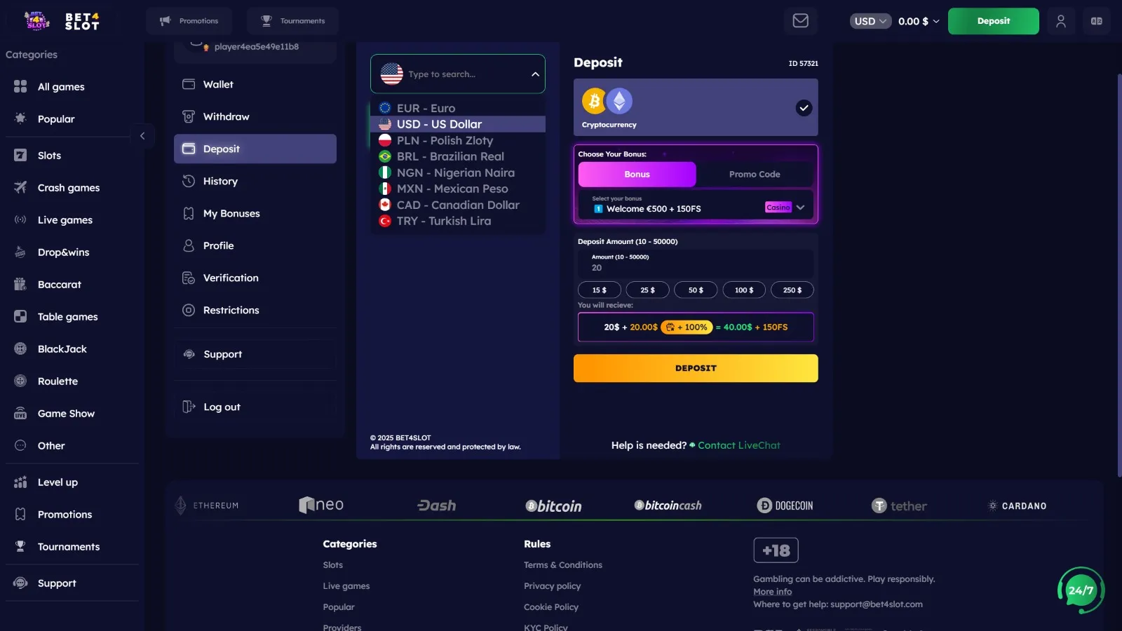Select the 50 $ preset amount
This screenshot has height=631, width=1122.
click(695, 290)
